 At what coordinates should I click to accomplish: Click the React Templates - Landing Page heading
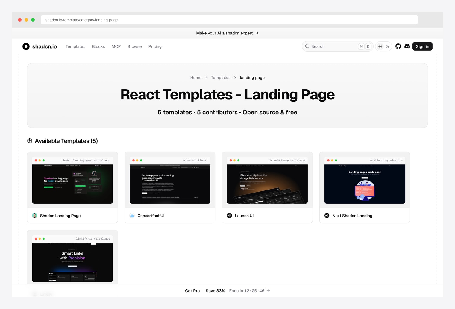pos(227,95)
